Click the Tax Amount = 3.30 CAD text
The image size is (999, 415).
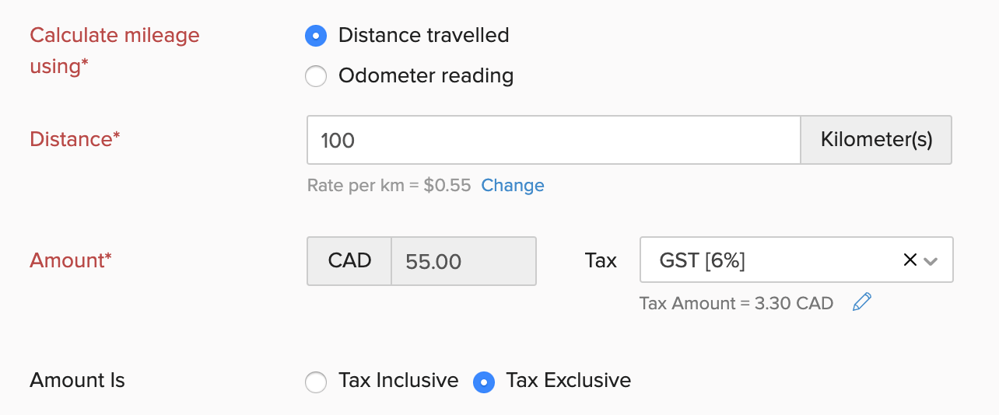coord(736,303)
